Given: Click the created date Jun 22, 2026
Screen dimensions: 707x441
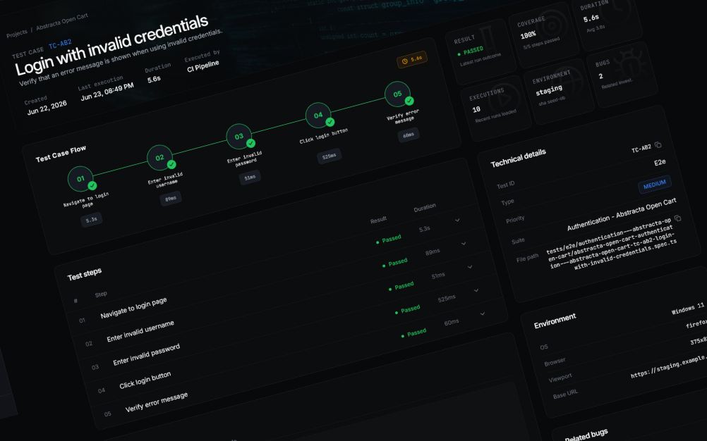Looking at the screenshot, I should [47, 108].
